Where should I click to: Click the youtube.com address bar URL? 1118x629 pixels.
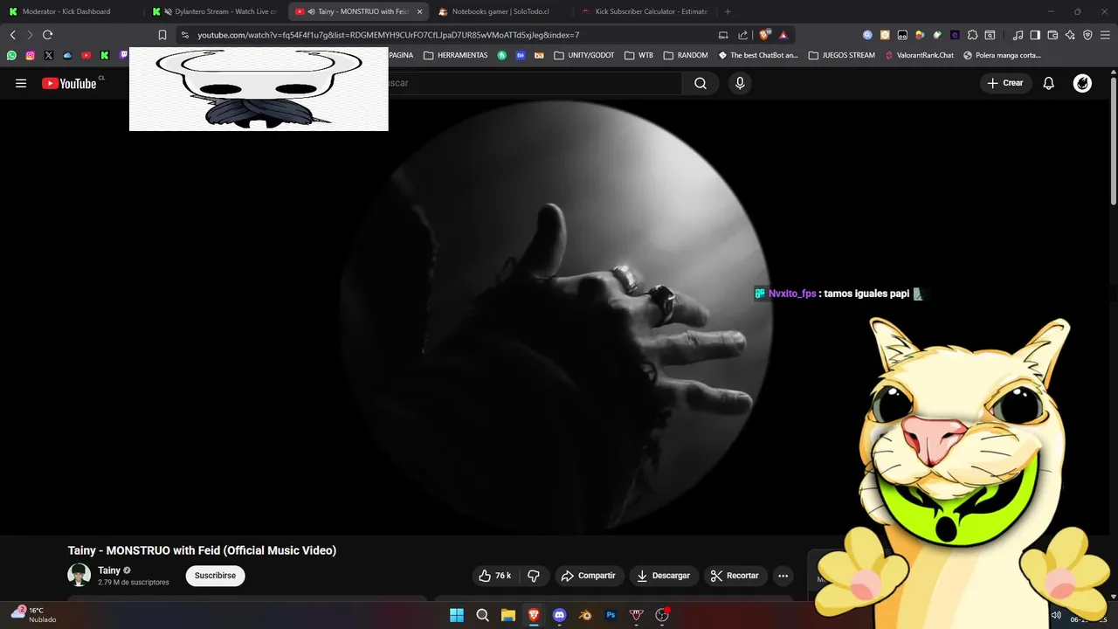tap(388, 35)
